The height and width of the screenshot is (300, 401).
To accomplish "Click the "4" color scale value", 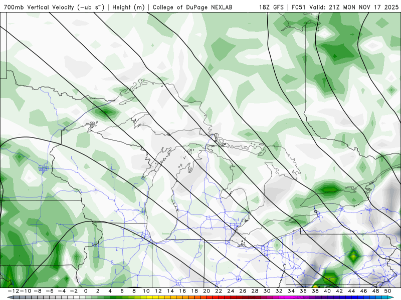I will click(110, 291).
